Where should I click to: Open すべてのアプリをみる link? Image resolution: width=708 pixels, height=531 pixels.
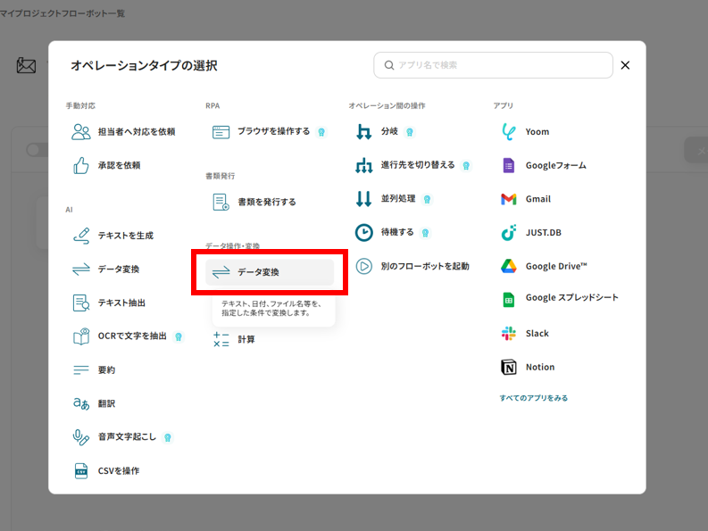point(533,398)
